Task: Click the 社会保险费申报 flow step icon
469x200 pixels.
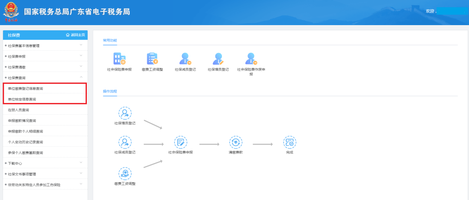Action: tap(181, 142)
